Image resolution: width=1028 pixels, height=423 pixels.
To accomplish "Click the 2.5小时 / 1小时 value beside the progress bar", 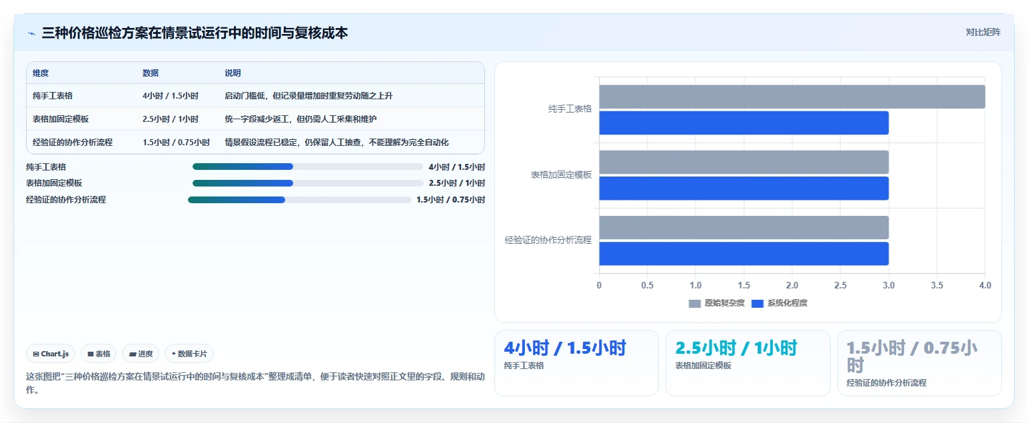I will 457,183.
